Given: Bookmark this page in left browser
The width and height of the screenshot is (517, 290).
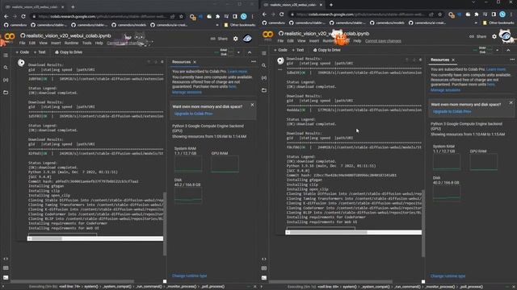Looking at the screenshot, I should pos(181,16).
